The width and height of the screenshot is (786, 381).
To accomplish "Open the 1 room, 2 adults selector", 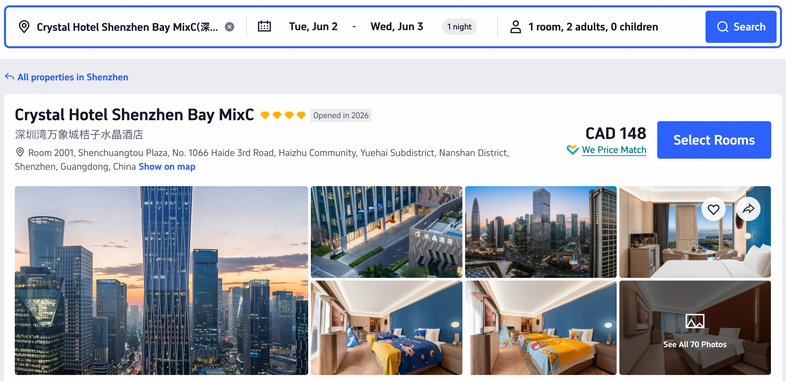I will click(593, 27).
